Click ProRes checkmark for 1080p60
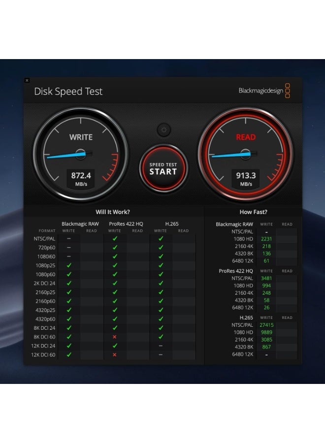The height and width of the screenshot is (443, 325). [115, 274]
